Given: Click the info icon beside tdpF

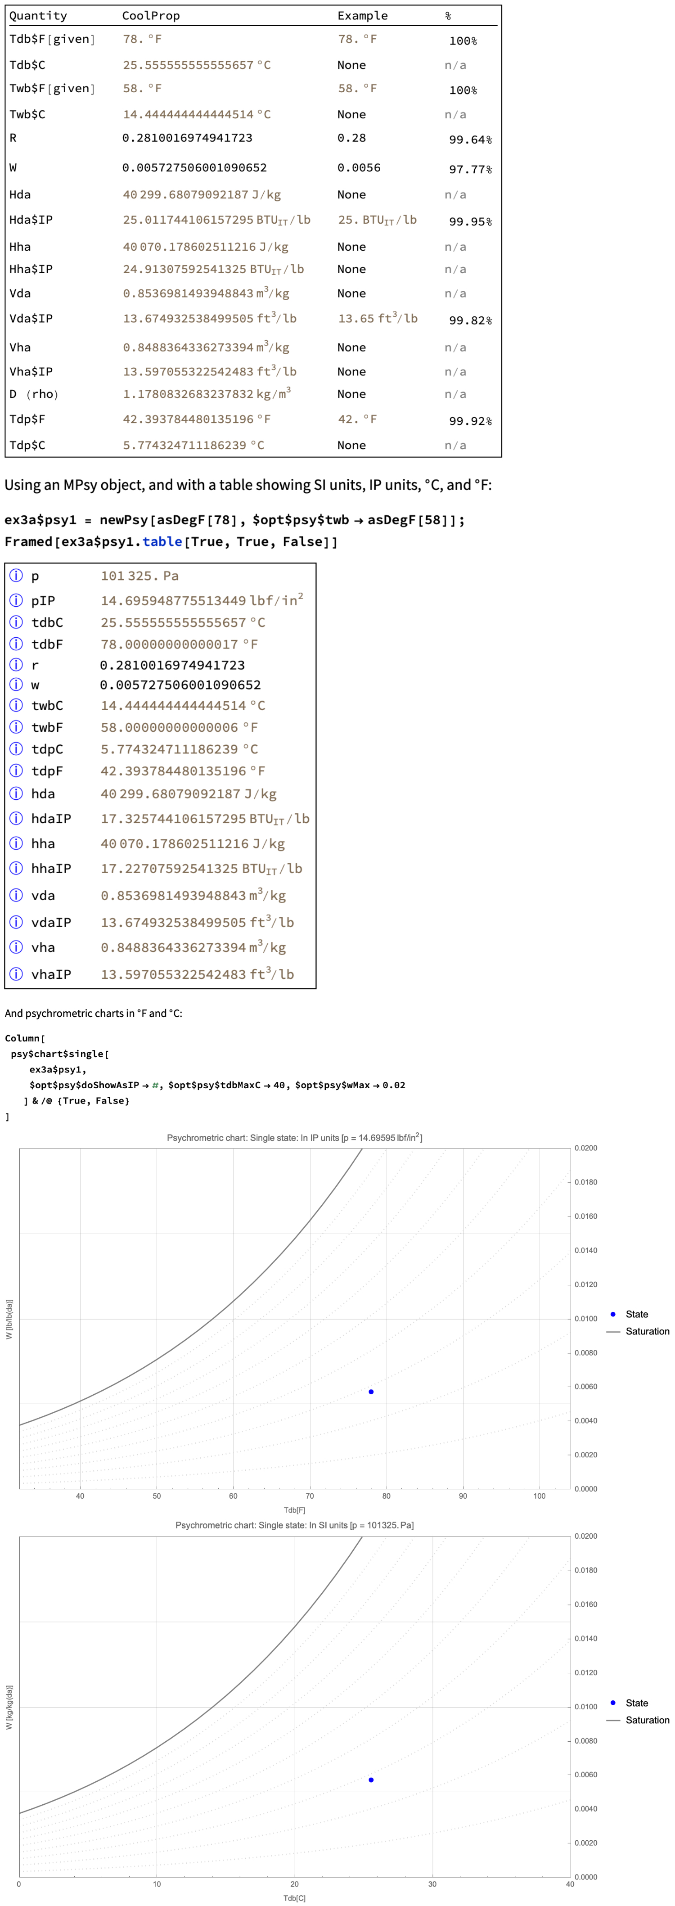Looking at the screenshot, I should click(16, 770).
